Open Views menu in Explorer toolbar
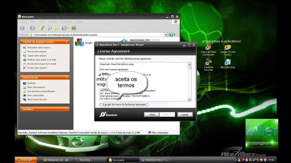Viewport: 291px width, 163px height. point(65,28)
